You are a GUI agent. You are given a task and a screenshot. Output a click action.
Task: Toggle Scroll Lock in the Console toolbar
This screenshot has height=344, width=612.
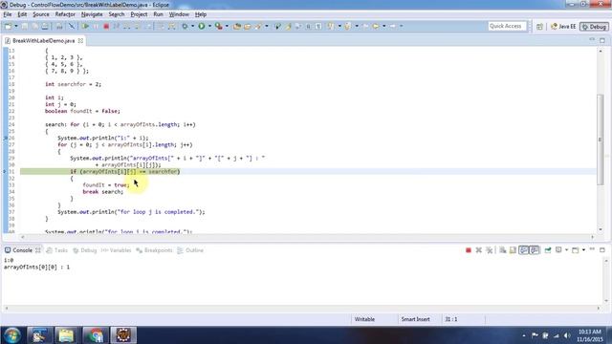click(x=513, y=250)
